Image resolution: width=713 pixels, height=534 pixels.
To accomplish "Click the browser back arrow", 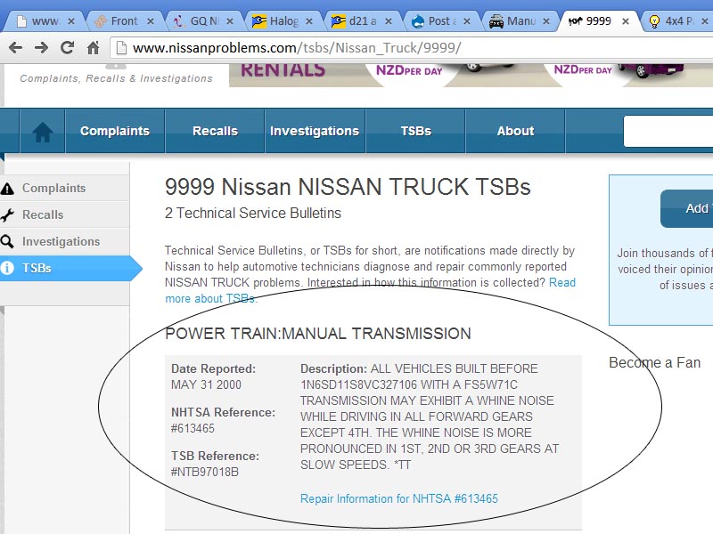I will click(x=15, y=48).
